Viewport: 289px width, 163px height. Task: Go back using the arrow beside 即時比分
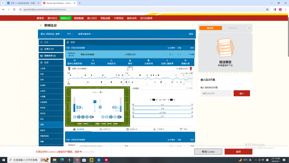click(x=41, y=25)
